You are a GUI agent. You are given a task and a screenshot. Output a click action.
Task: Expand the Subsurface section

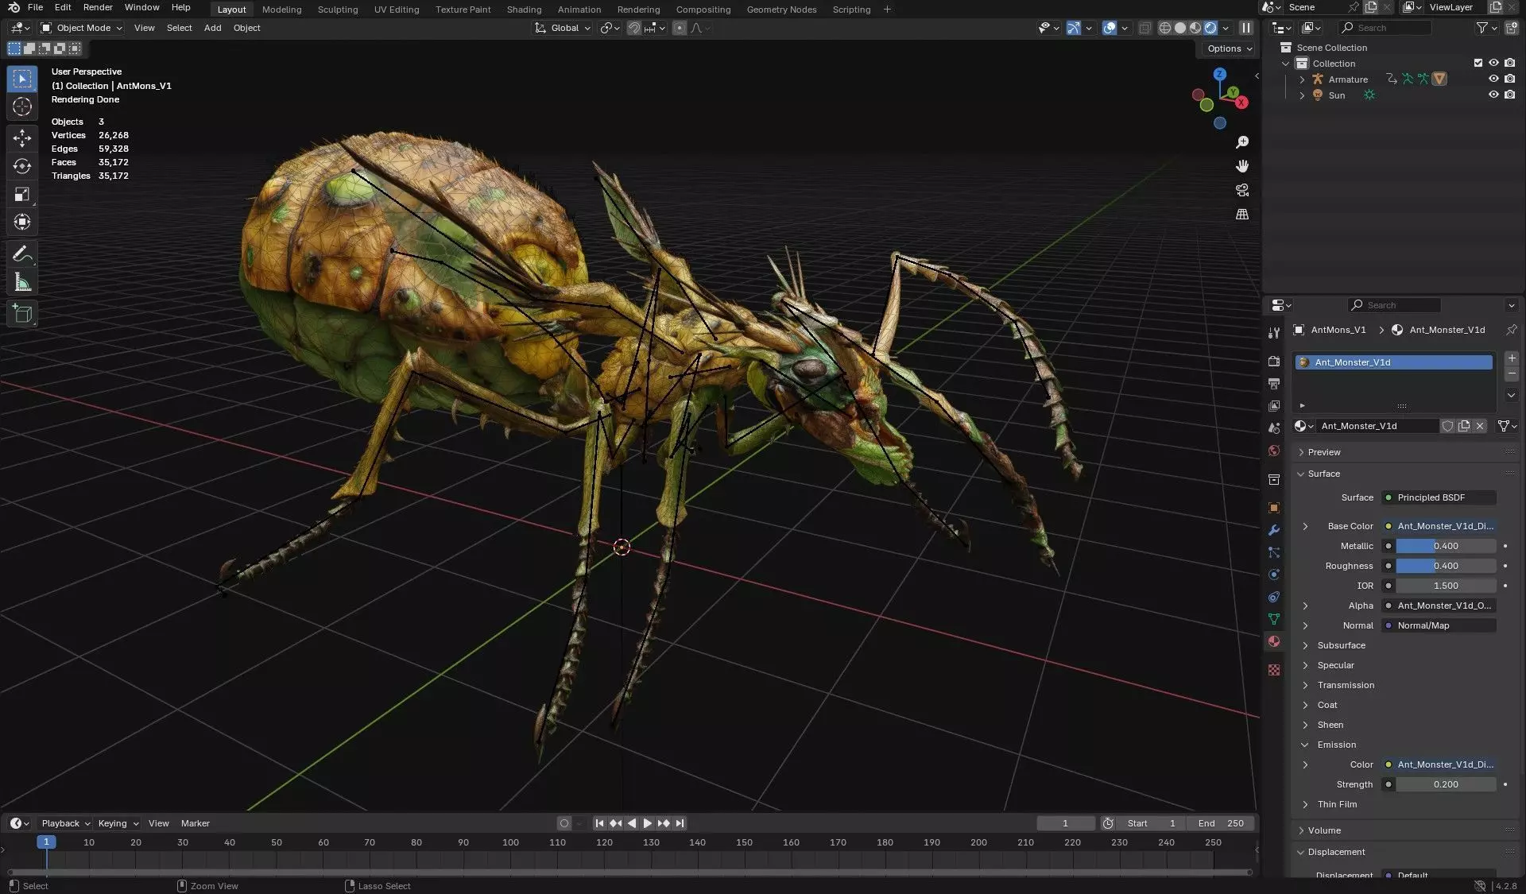[x=1341, y=645]
